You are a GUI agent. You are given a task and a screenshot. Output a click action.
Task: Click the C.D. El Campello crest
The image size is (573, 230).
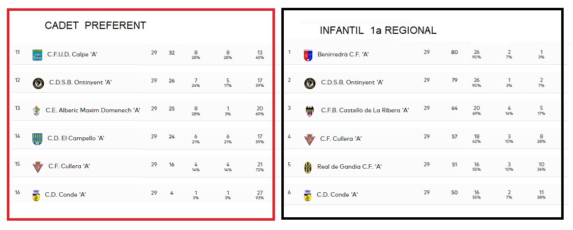click(x=37, y=139)
